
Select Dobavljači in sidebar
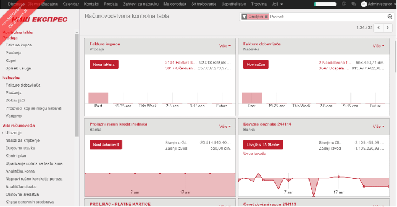(15, 100)
